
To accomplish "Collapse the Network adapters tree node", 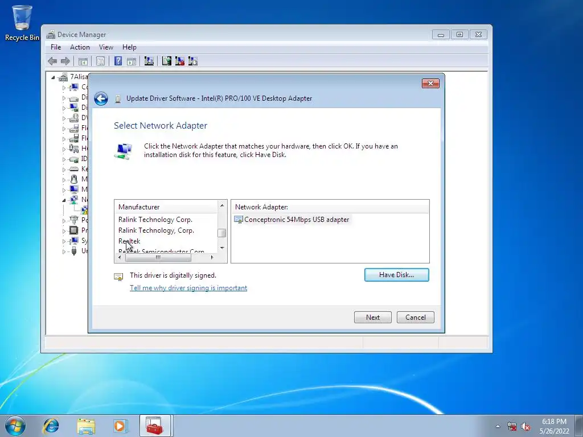I will [64, 200].
